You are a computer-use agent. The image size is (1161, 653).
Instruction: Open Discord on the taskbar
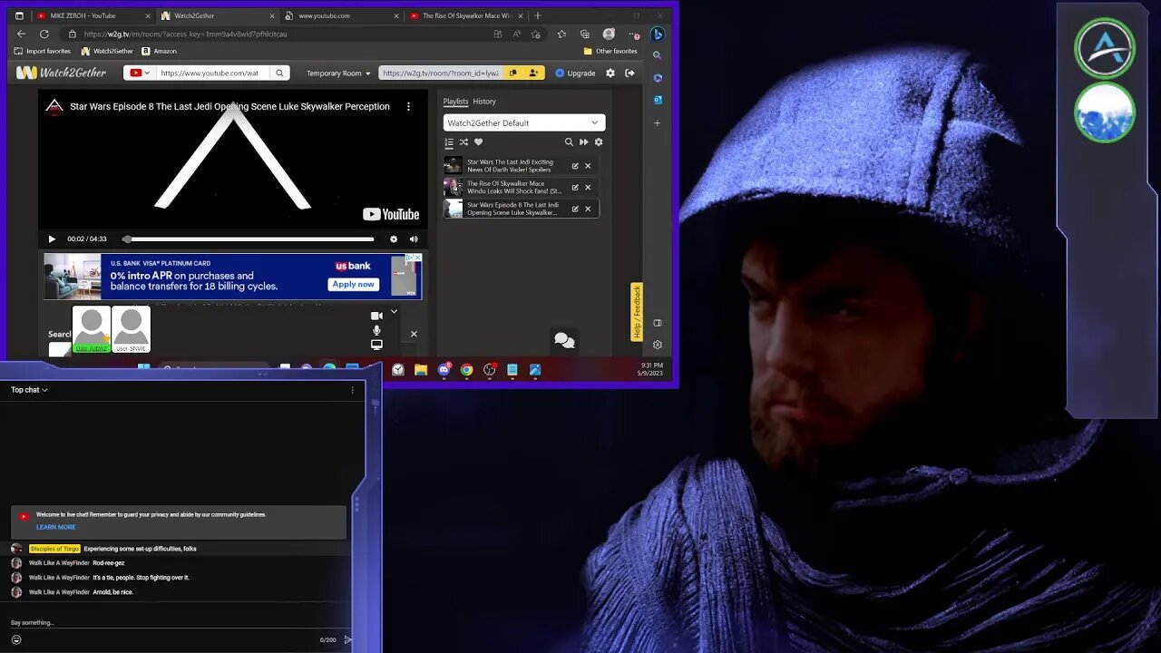444,370
